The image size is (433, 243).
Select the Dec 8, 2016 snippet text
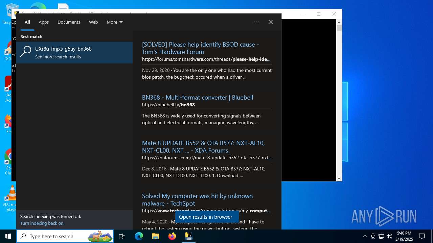[204, 172]
